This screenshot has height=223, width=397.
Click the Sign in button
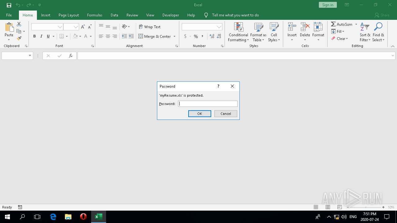328,5
